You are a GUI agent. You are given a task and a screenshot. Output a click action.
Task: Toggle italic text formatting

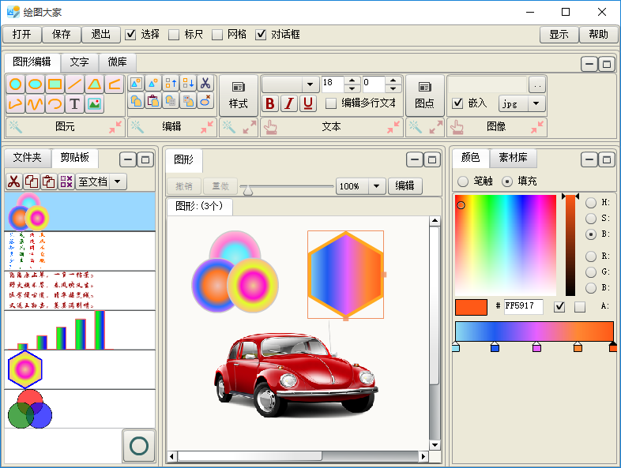click(289, 103)
